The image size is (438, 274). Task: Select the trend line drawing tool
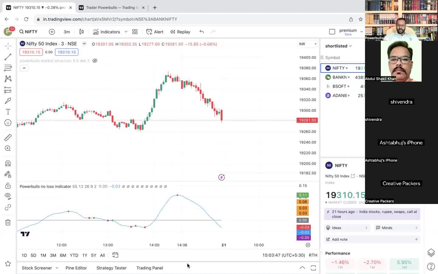(x=8, y=57)
